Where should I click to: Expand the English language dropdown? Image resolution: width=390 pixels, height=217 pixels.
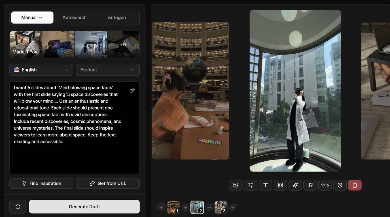pyautogui.click(x=41, y=70)
